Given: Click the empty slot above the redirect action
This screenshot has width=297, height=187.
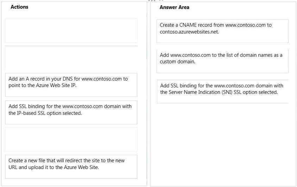Looking at the screenshot, I should pos(71,140).
